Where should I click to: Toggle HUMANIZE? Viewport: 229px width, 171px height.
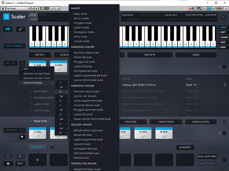210,15
